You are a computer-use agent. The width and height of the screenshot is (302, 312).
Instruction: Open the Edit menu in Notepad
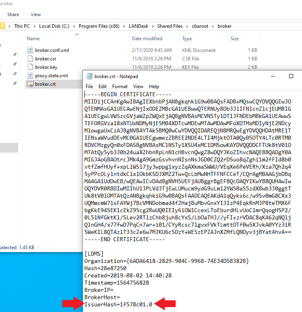tap(103, 87)
